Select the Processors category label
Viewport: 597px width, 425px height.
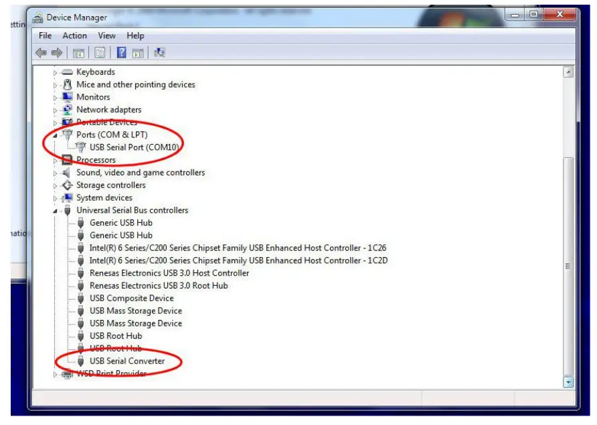tap(96, 160)
